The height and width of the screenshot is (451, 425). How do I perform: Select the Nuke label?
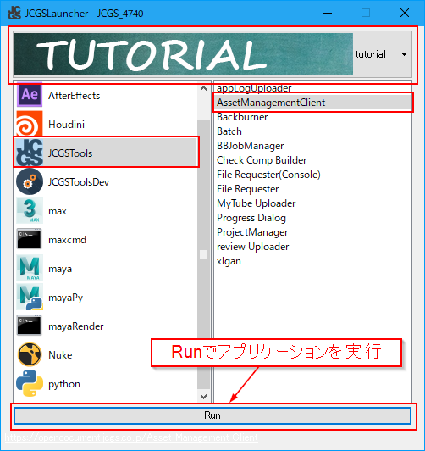pyautogui.click(x=60, y=355)
